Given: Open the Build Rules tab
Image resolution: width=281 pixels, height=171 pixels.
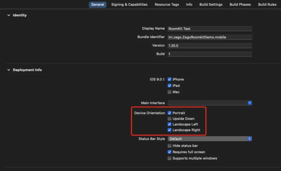Looking at the screenshot, I should click(x=267, y=4).
